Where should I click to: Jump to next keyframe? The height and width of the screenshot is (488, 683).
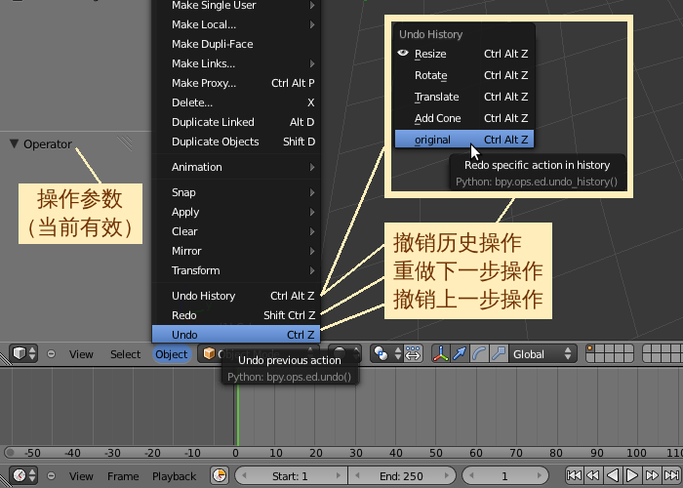[x=651, y=476]
